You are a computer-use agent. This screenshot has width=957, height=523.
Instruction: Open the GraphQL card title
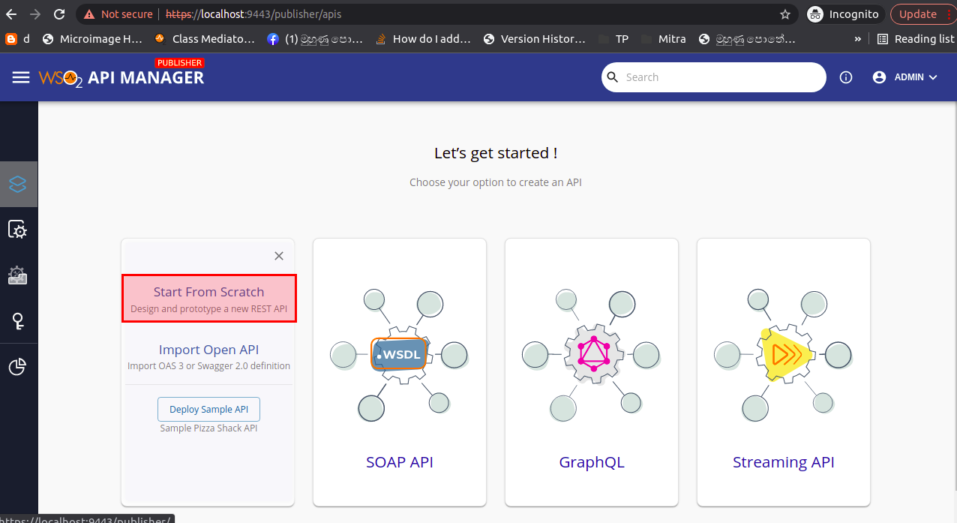[x=592, y=462]
